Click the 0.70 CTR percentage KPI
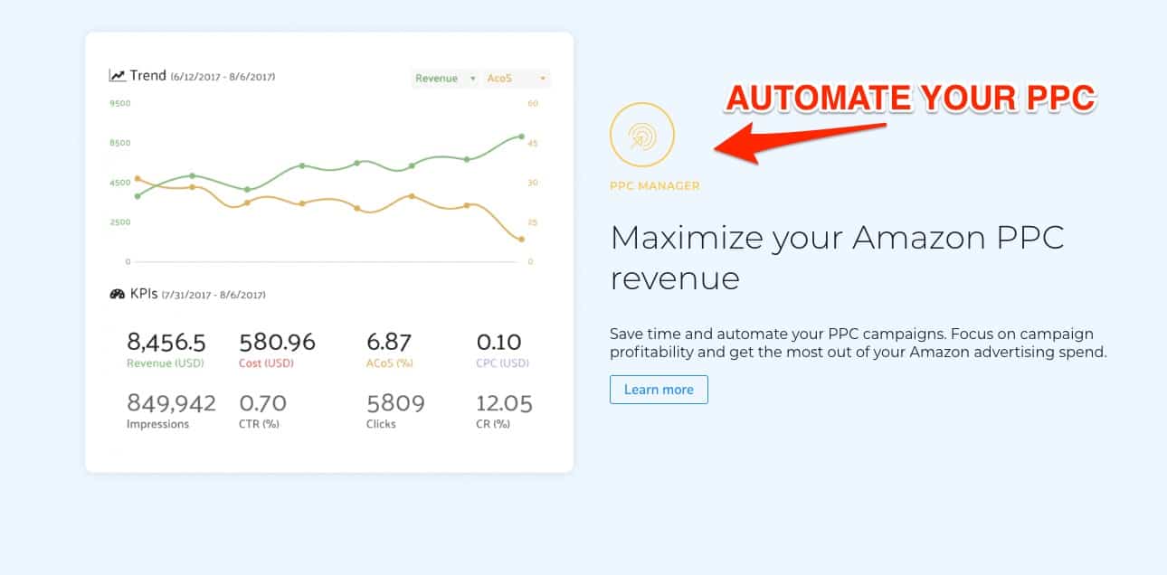The width and height of the screenshot is (1167, 575). pos(263,403)
